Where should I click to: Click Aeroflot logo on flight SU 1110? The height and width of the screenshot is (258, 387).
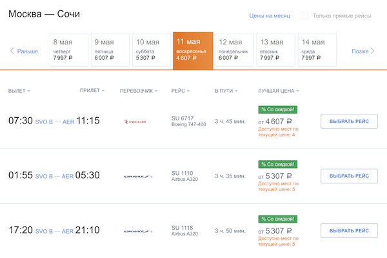click(137, 176)
